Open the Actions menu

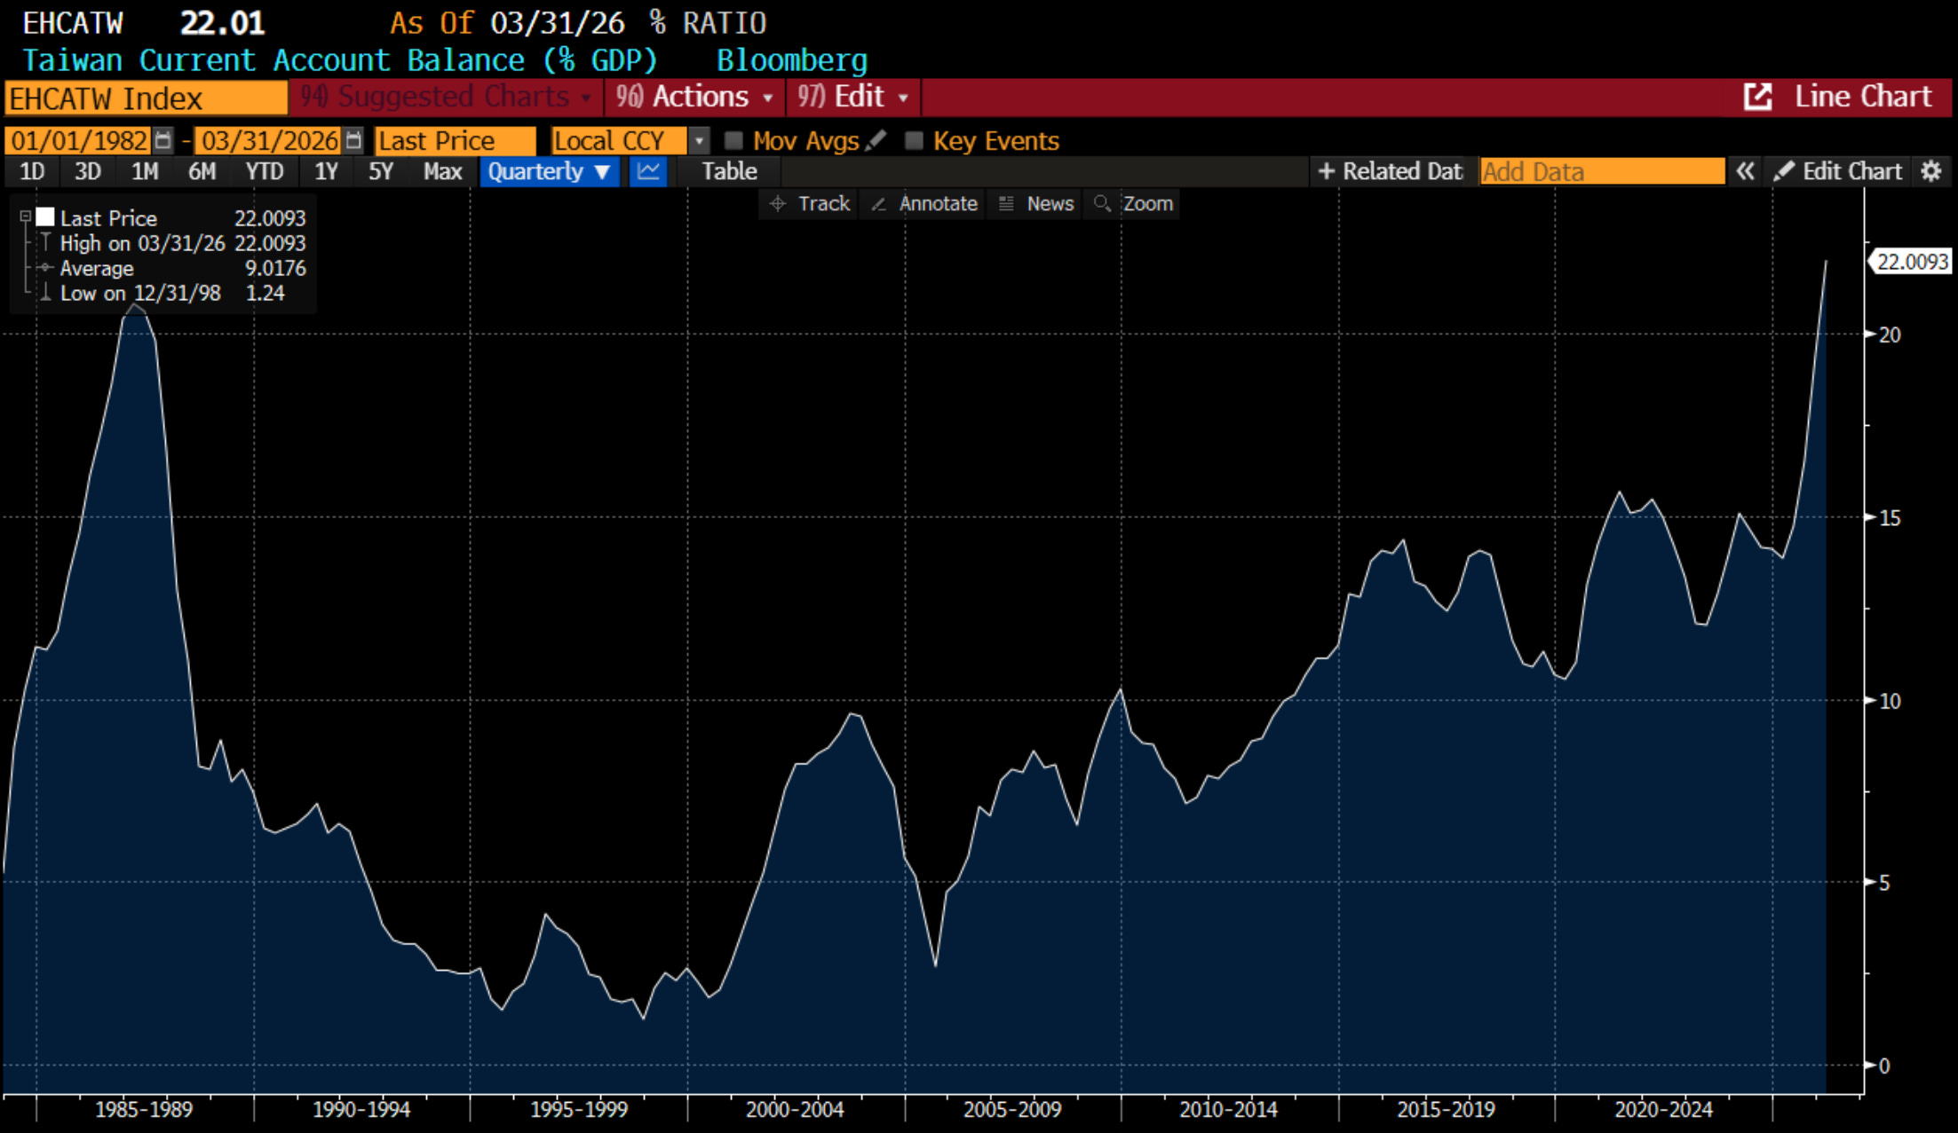(x=694, y=97)
